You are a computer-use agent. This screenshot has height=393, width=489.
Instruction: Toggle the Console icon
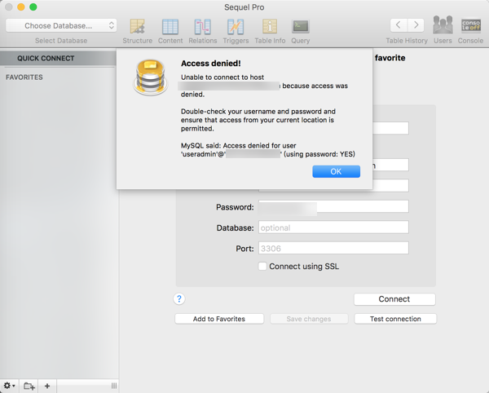pos(471,25)
